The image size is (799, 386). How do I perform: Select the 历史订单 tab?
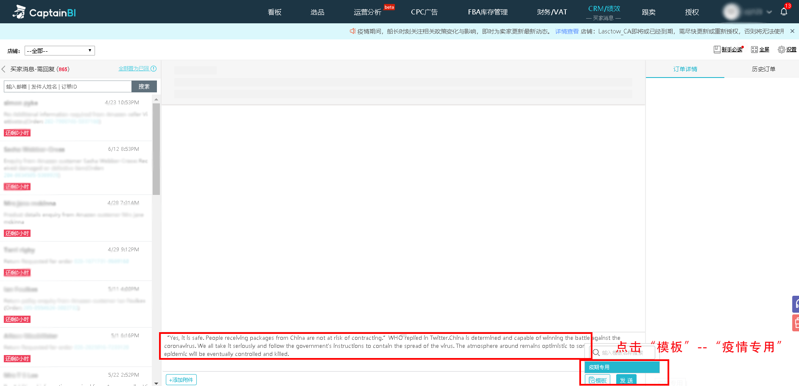click(763, 69)
